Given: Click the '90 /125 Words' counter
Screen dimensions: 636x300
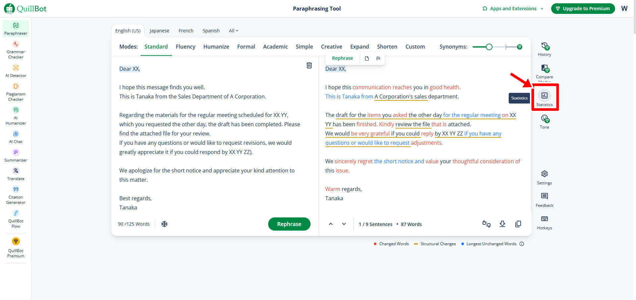Looking at the screenshot, I should pos(134,224).
